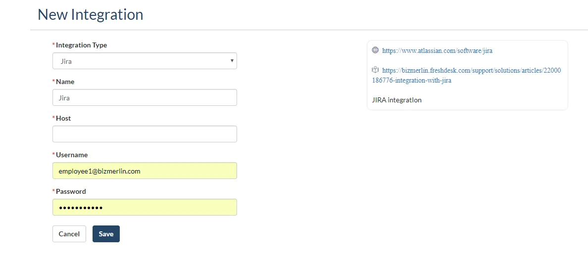This screenshot has height=265, width=588.
Task: Click the 'Host' field label
Action: [x=63, y=118]
